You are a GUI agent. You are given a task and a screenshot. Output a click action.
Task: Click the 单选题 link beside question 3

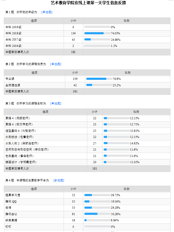pos(56,104)
